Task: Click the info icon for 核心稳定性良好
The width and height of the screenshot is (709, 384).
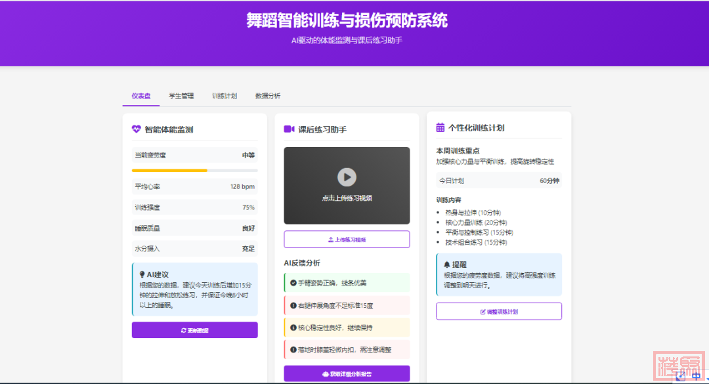Action: click(x=293, y=328)
